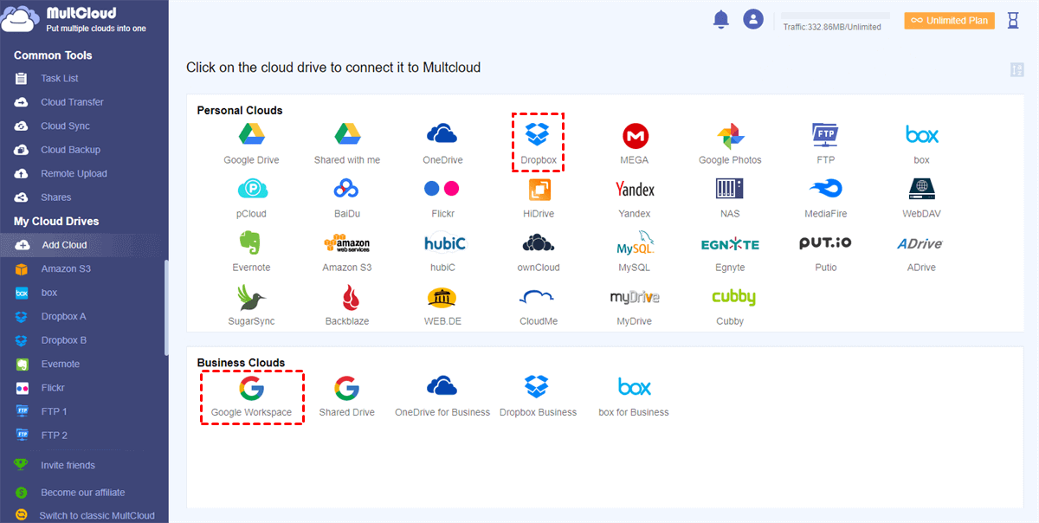Connect NAS storage
The image size is (1039, 523).
click(x=730, y=197)
